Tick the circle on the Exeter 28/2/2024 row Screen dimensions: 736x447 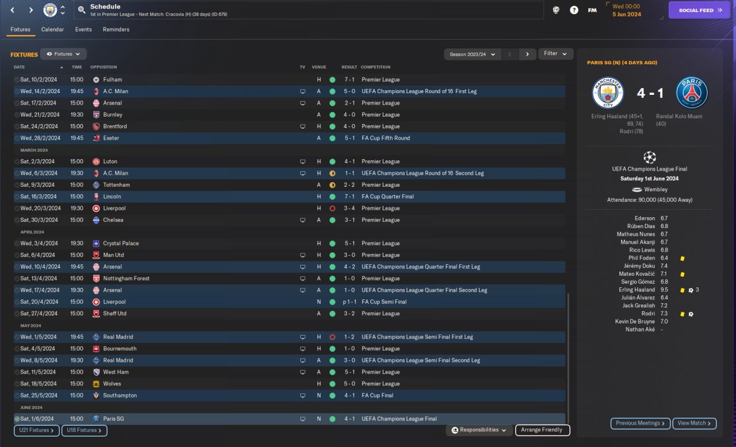pyautogui.click(x=17, y=138)
